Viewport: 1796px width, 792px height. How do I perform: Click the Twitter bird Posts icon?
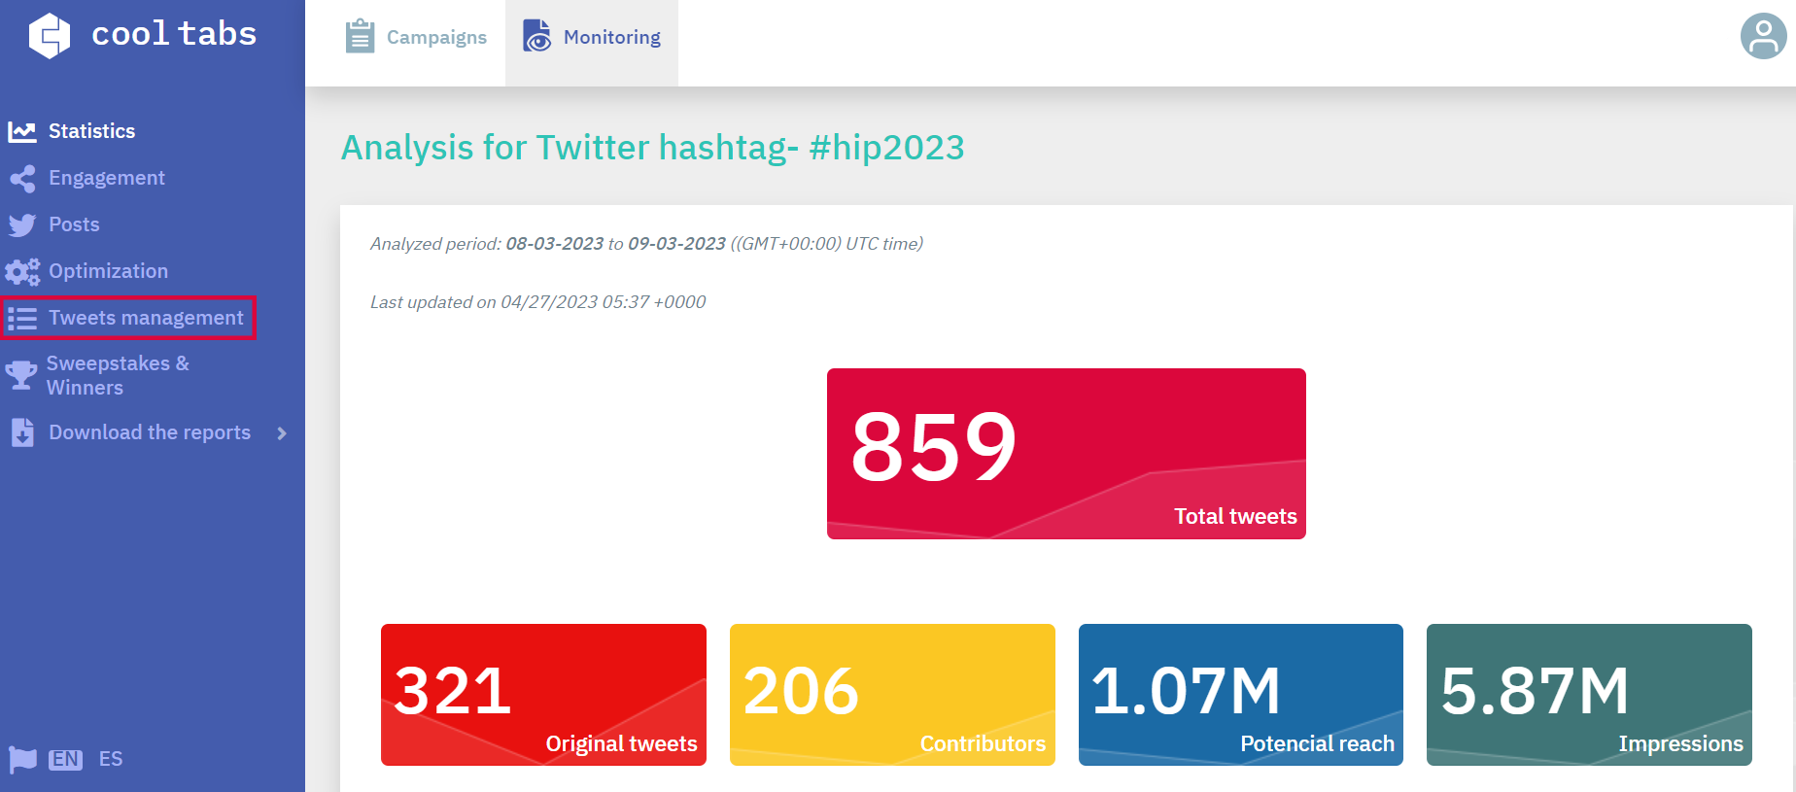pyautogui.click(x=22, y=225)
